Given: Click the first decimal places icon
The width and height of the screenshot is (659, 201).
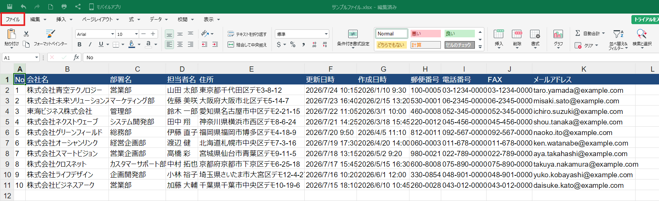Looking at the screenshot, I should [314, 44].
